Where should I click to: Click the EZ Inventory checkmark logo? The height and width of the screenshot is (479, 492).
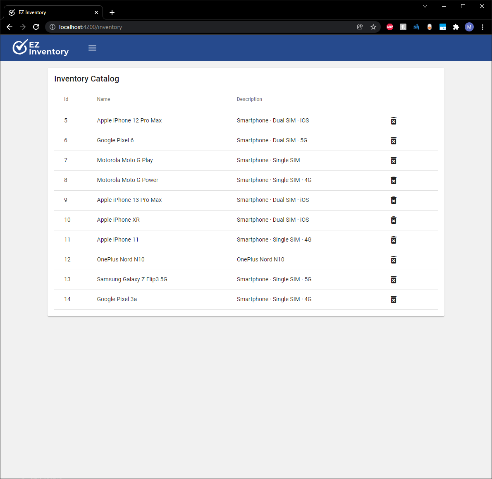tap(20, 47)
